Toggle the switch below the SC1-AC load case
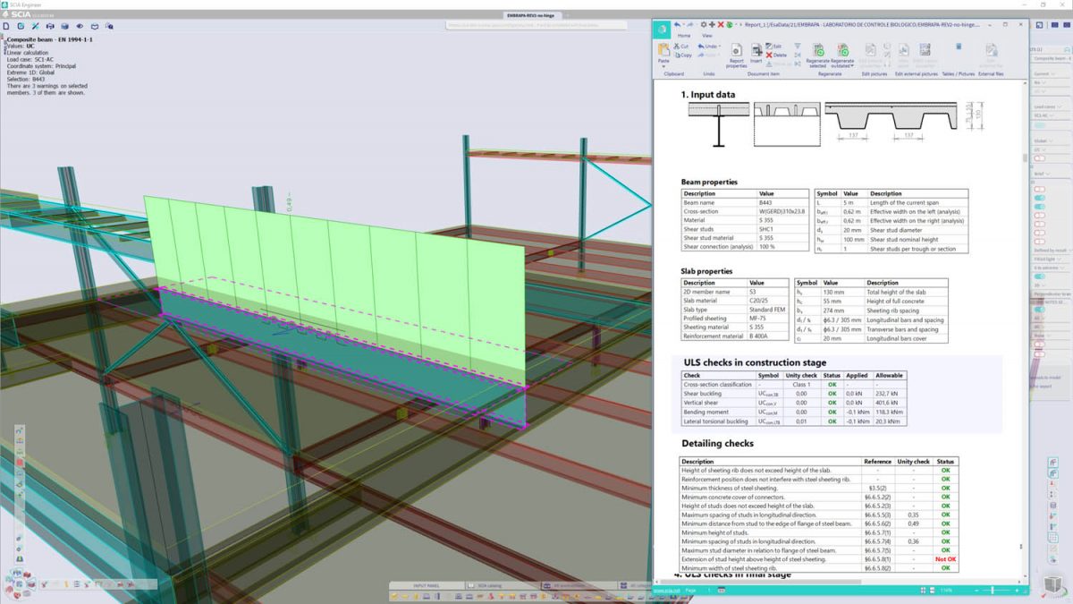Screen dimensions: 1073x604 click(x=1039, y=125)
